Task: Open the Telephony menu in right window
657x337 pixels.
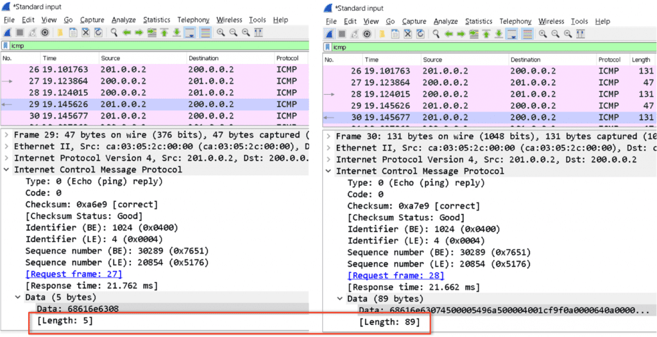Action: coord(515,21)
